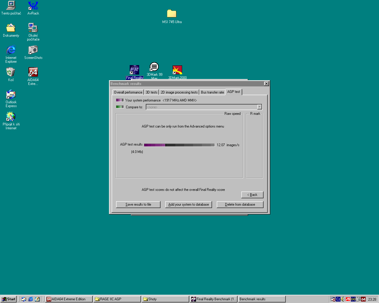Click the Internet Explorer quick launch icon

[30, 299]
